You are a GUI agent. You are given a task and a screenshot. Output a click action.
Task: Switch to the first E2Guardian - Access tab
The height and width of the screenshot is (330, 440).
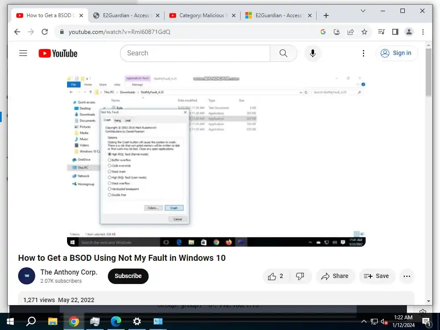pyautogui.click(x=126, y=15)
